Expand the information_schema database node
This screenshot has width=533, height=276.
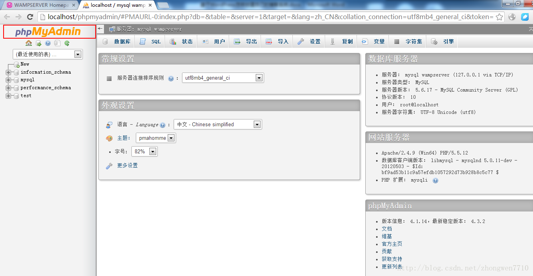point(8,72)
